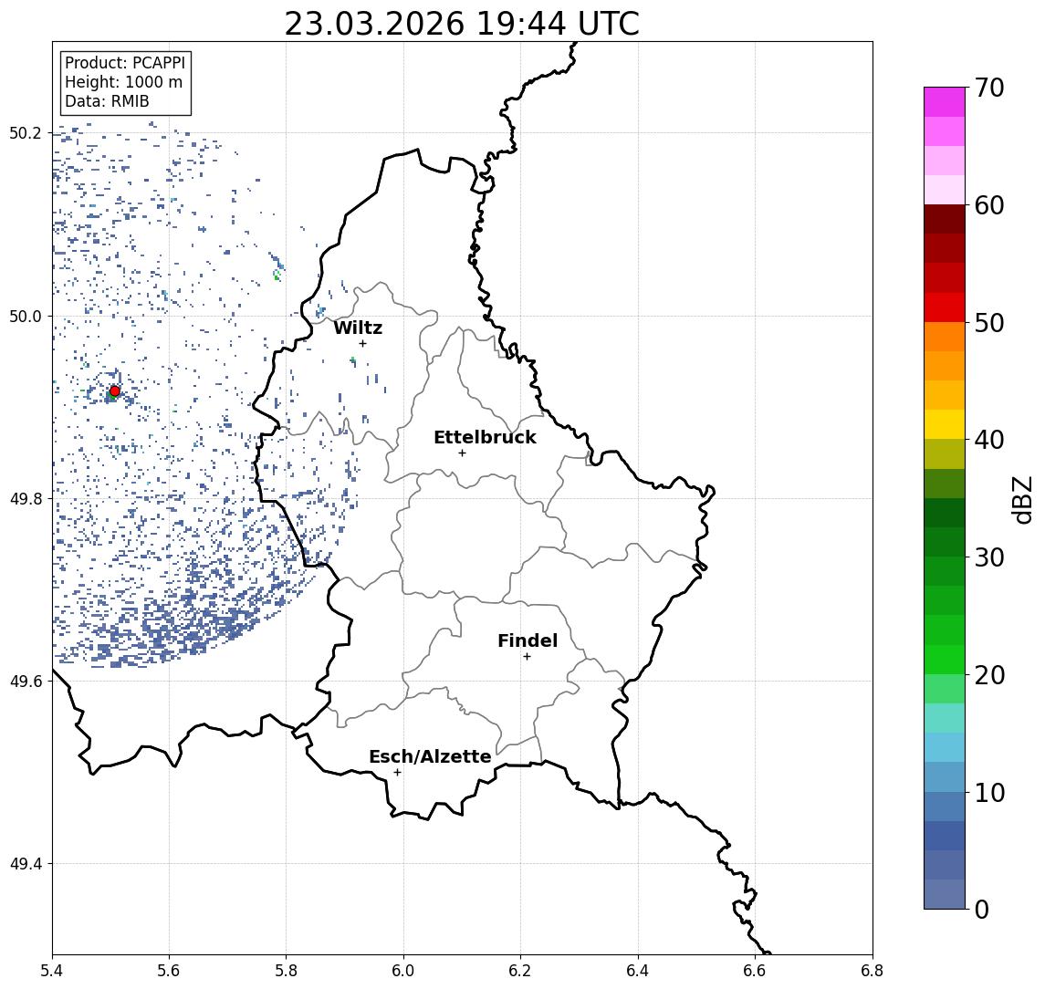
Task: Click the cyan colorbar swatch below the 20 tick
Action: [945, 718]
